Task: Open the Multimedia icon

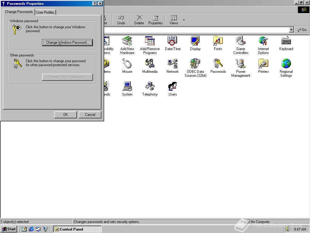Action: [150, 66]
